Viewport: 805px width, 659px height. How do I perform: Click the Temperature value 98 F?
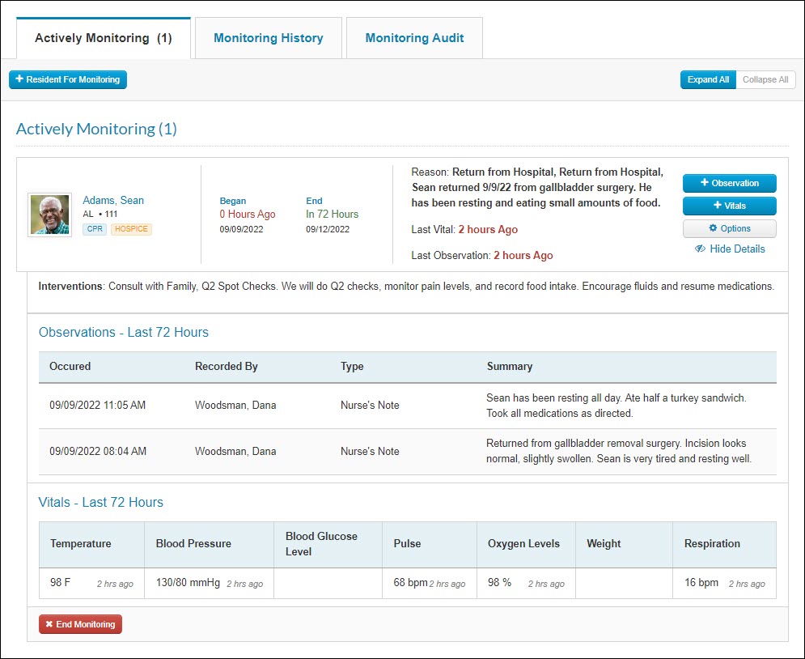(60, 582)
